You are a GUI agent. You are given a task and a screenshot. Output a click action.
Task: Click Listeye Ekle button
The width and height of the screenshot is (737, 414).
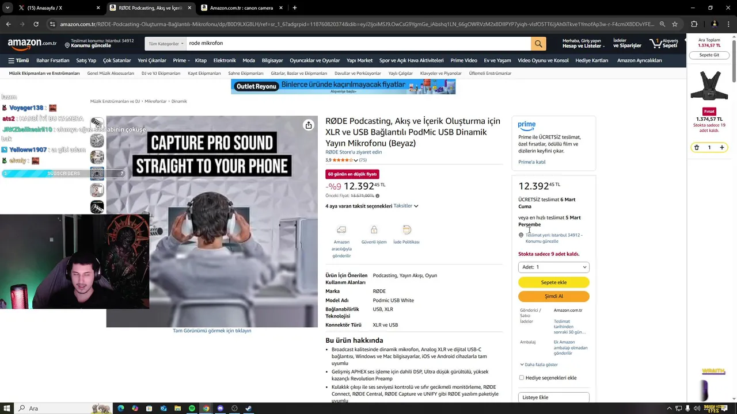pyautogui.click(x=554, y=397)
